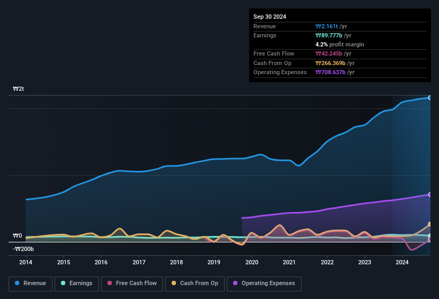Click the Earnings line's end marker
This screenshot has width=439, height=299.
[430, 236]
